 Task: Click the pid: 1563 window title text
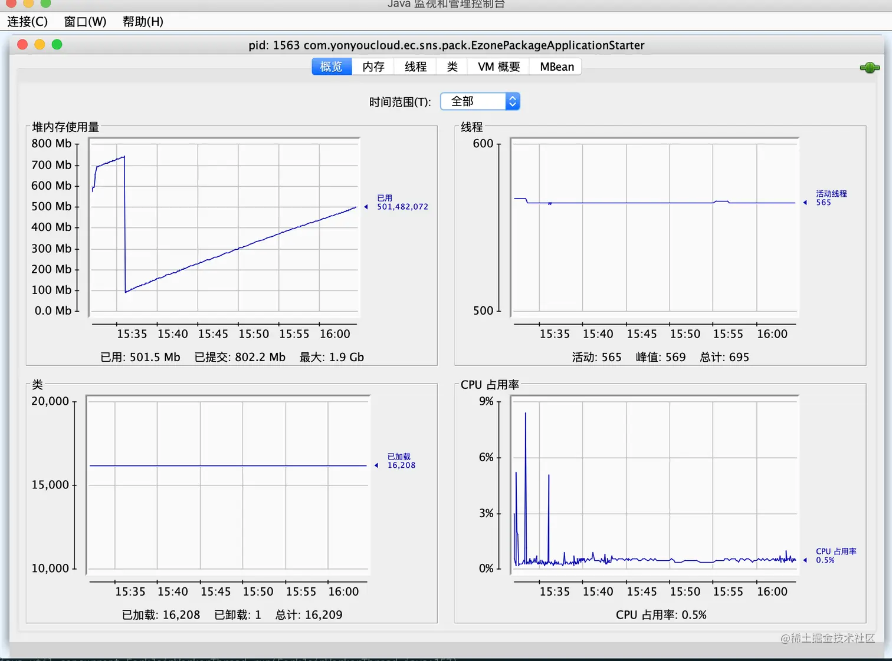click(447, 45)
